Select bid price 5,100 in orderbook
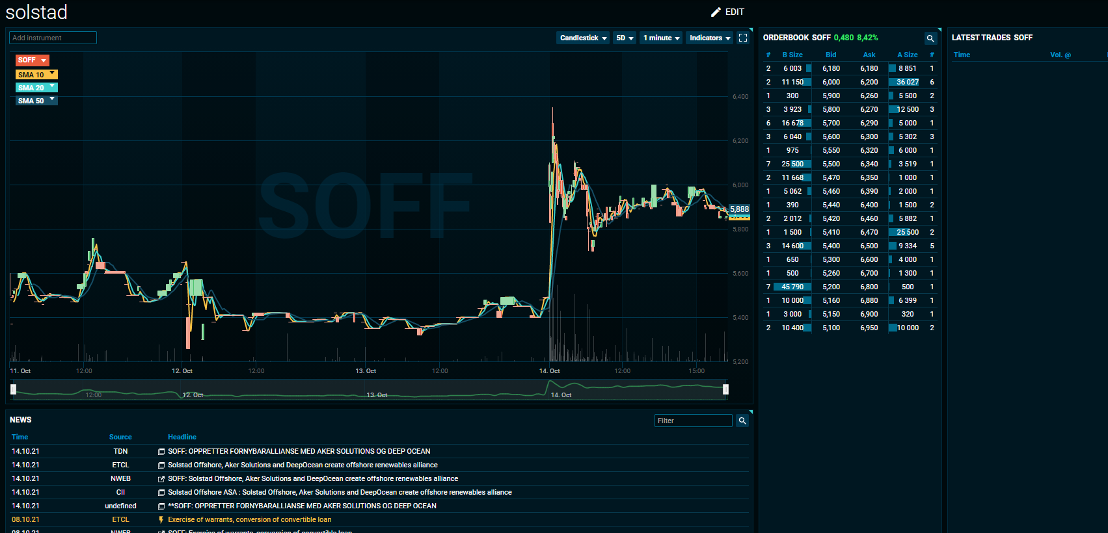Viewport: 1108px width, 533px height. pyautogui.click(x=831, y=328)
